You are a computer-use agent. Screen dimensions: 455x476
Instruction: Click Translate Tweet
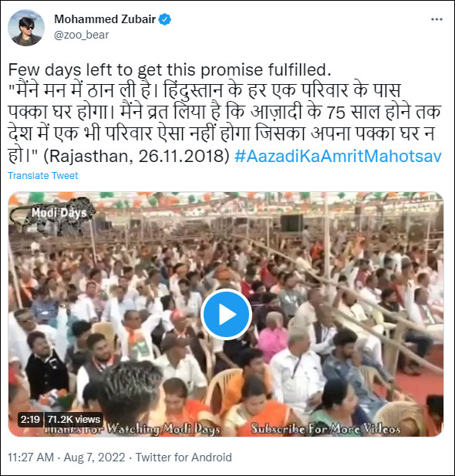42,175
